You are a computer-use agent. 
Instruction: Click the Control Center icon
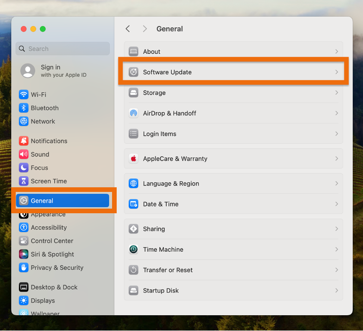click(24, 241)
